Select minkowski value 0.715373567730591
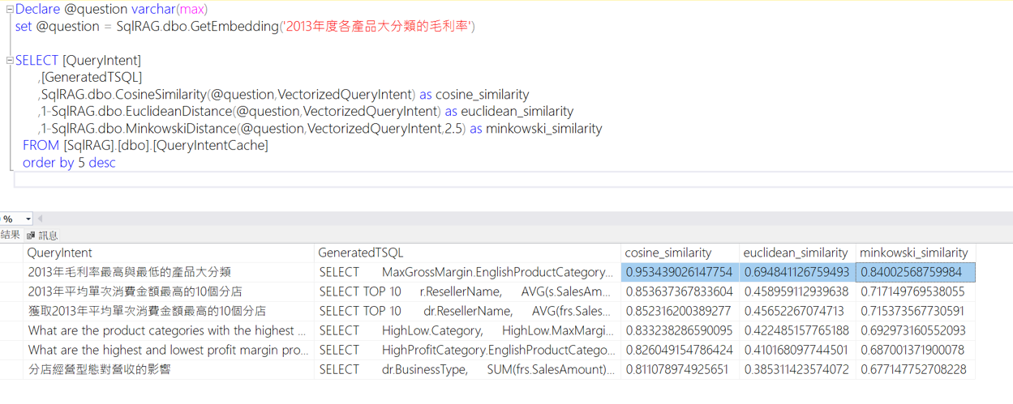 (x=915, y=311)
